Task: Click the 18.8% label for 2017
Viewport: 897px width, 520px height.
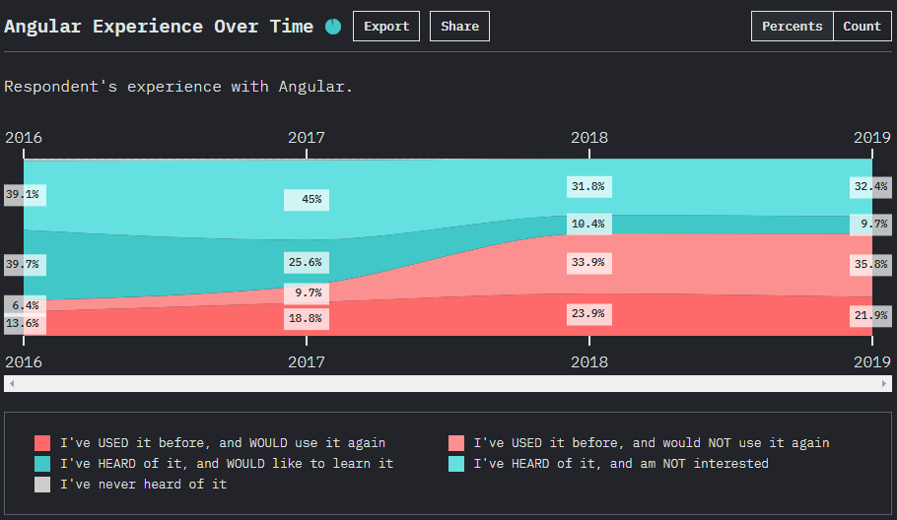Action: coord(307,318)
